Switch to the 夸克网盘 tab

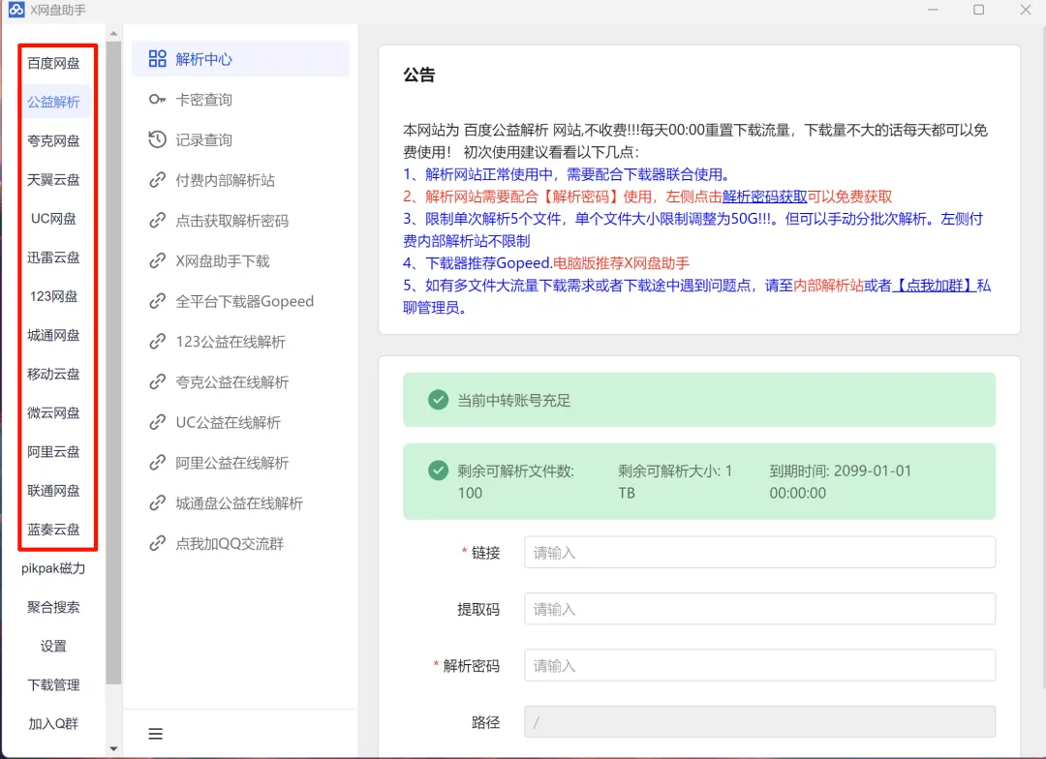(53, 140)
